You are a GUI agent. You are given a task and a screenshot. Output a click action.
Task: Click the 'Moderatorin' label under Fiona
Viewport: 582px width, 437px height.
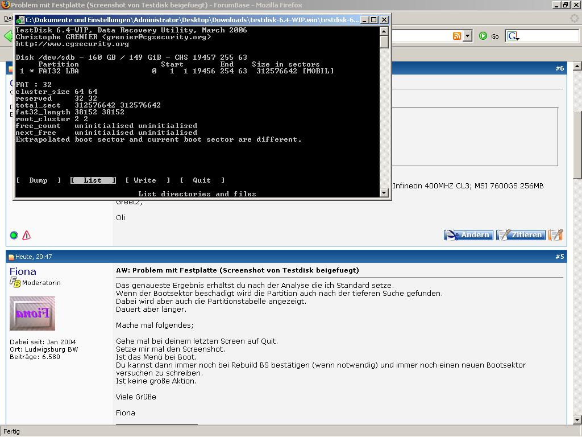tap(41, 283)
